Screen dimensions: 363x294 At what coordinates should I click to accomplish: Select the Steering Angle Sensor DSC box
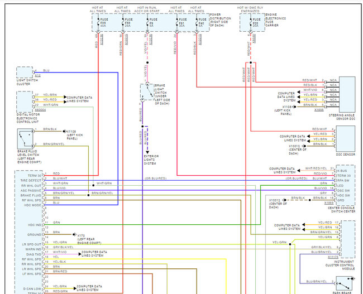pyautogui.click(x=347, y=95)
